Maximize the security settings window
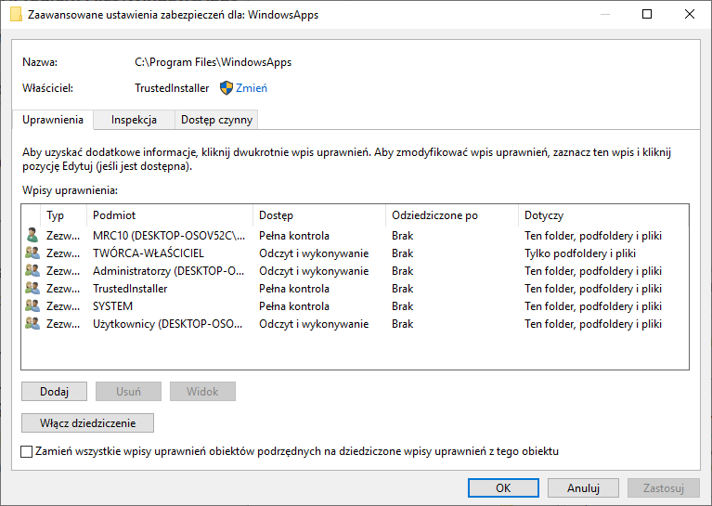 [x=647, y=14]
